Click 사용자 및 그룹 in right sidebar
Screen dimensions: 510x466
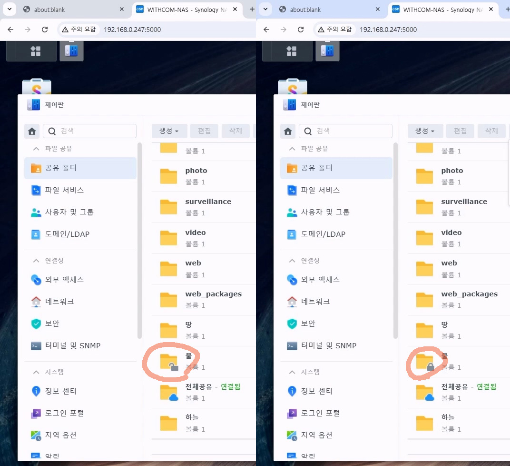point(325,212)
